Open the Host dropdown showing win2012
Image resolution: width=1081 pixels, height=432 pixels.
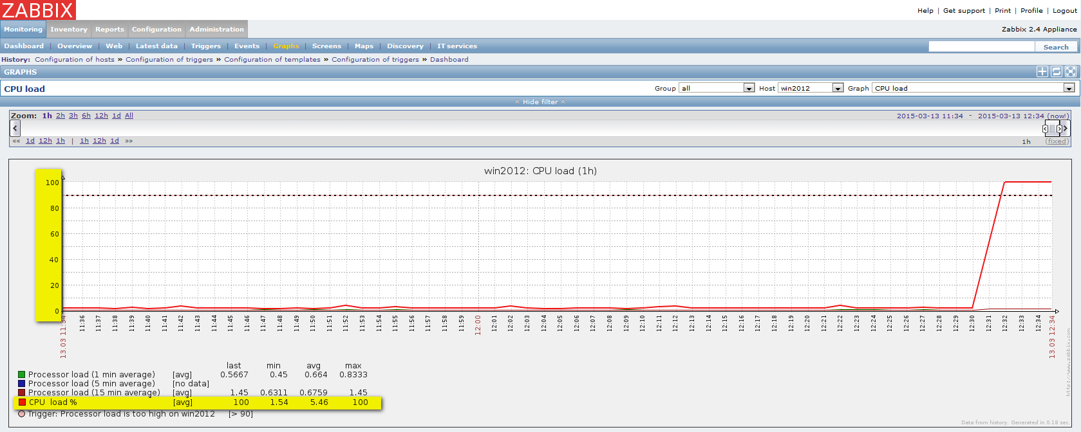pyautogui.click(x=811, y=88)
